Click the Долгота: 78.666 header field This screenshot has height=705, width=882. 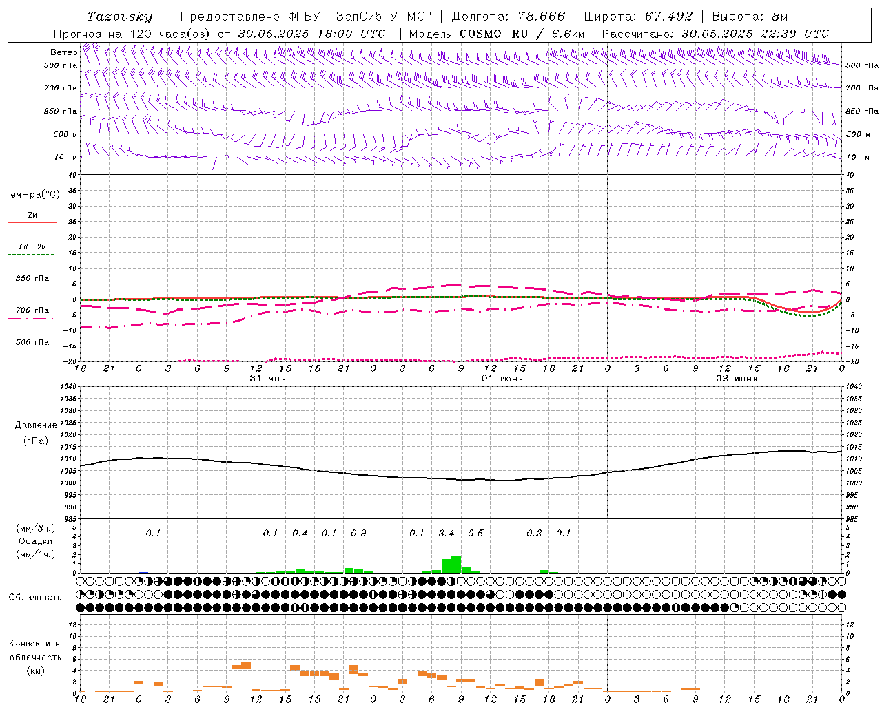tap(508, 17)
